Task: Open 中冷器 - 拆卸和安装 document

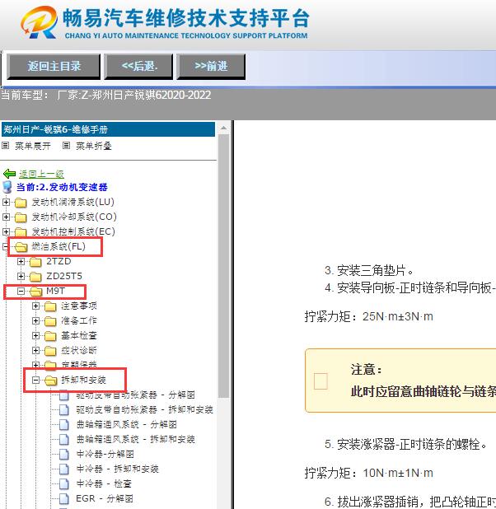Action: [117, 469]
